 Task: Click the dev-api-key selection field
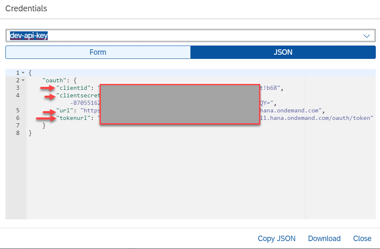point(184,36)
